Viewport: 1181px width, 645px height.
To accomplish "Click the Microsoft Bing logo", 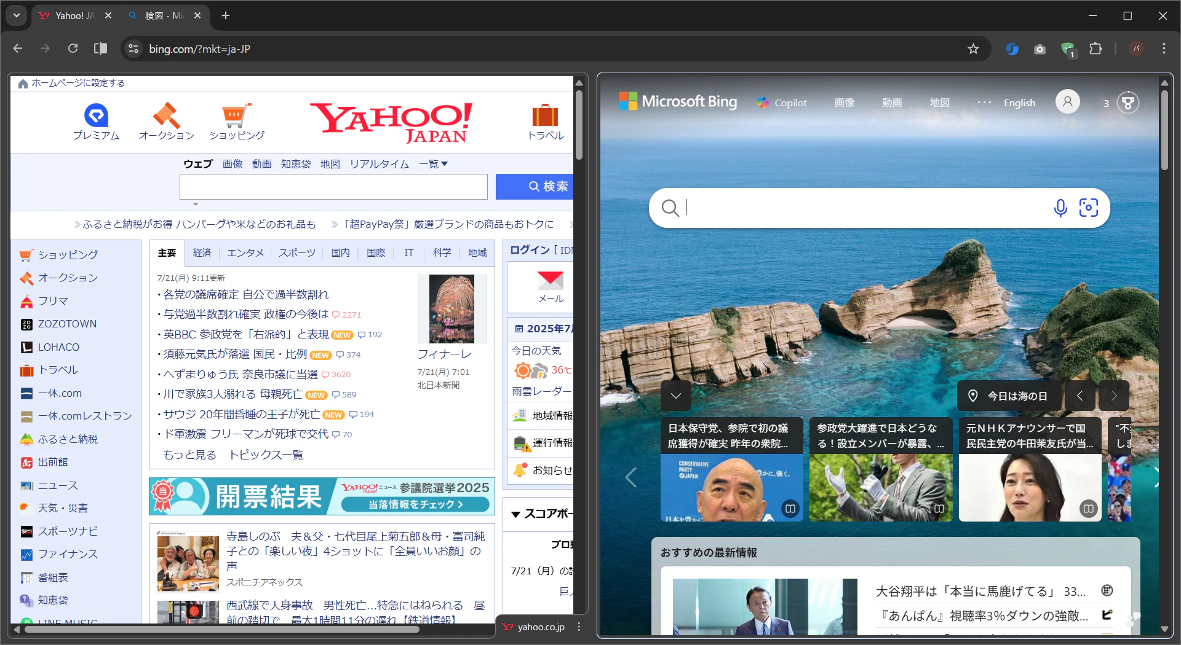I will click(x=678, y=101).
